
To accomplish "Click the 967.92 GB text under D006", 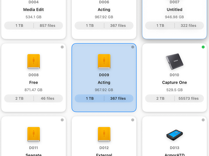I will [x=104, y=17].
